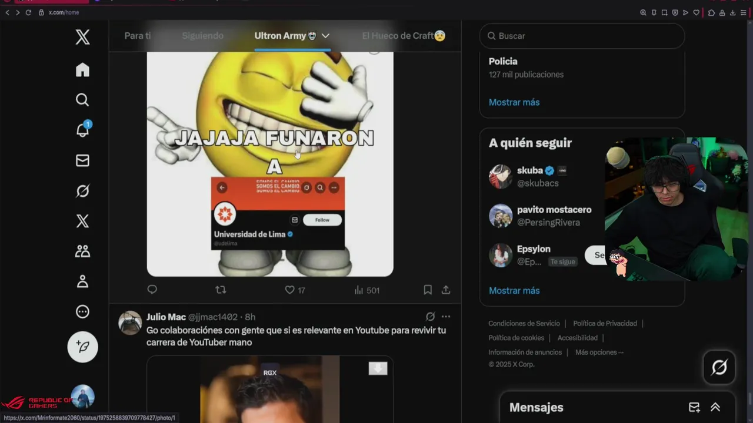Click the browser back arrow
Viewport: 753px width, 423px height.
7,12
